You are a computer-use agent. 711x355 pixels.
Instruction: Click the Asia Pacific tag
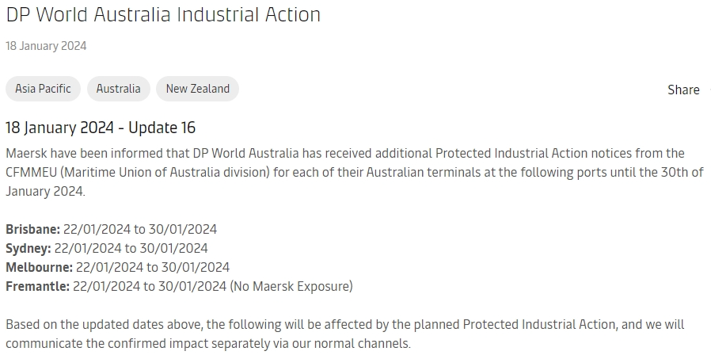pyautogui.click(x=43, y=89)
